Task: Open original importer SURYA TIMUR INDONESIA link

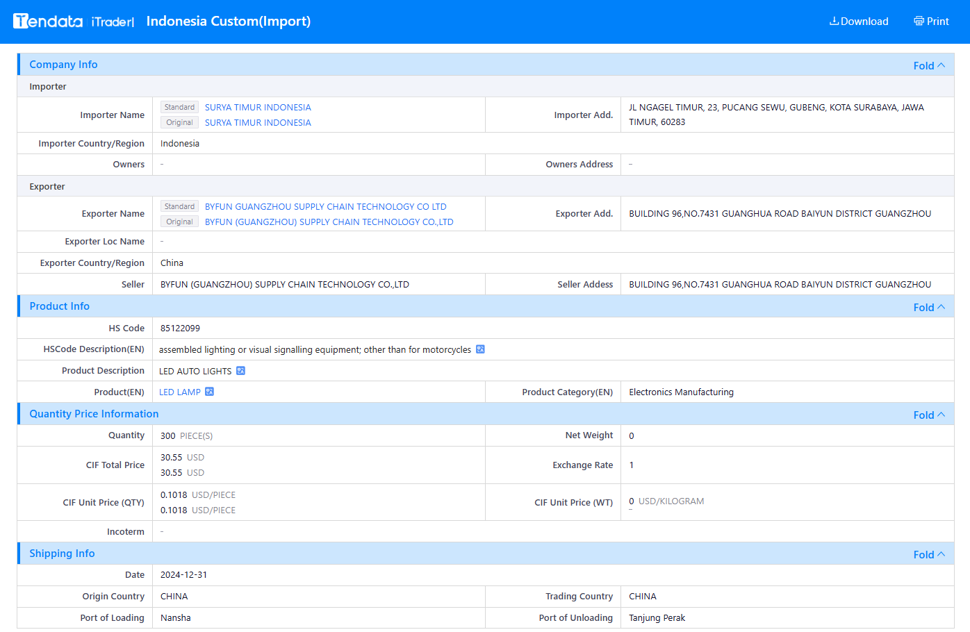Action: click(x=258, y=122)
